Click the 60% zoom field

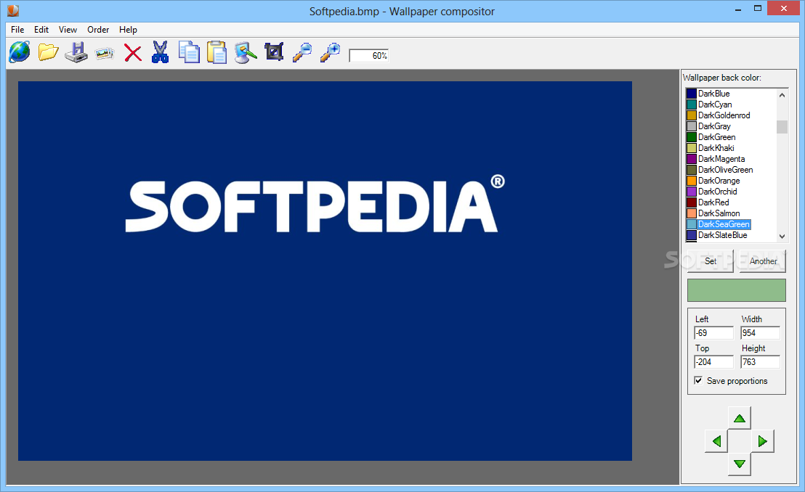pos(368,55)
